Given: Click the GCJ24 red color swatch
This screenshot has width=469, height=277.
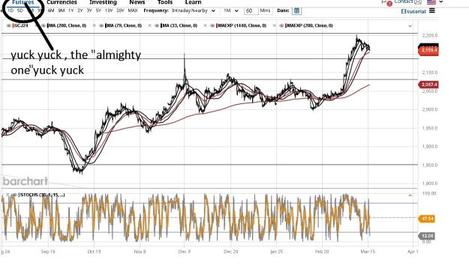Looking at the screenshot, I should (14, 25).
